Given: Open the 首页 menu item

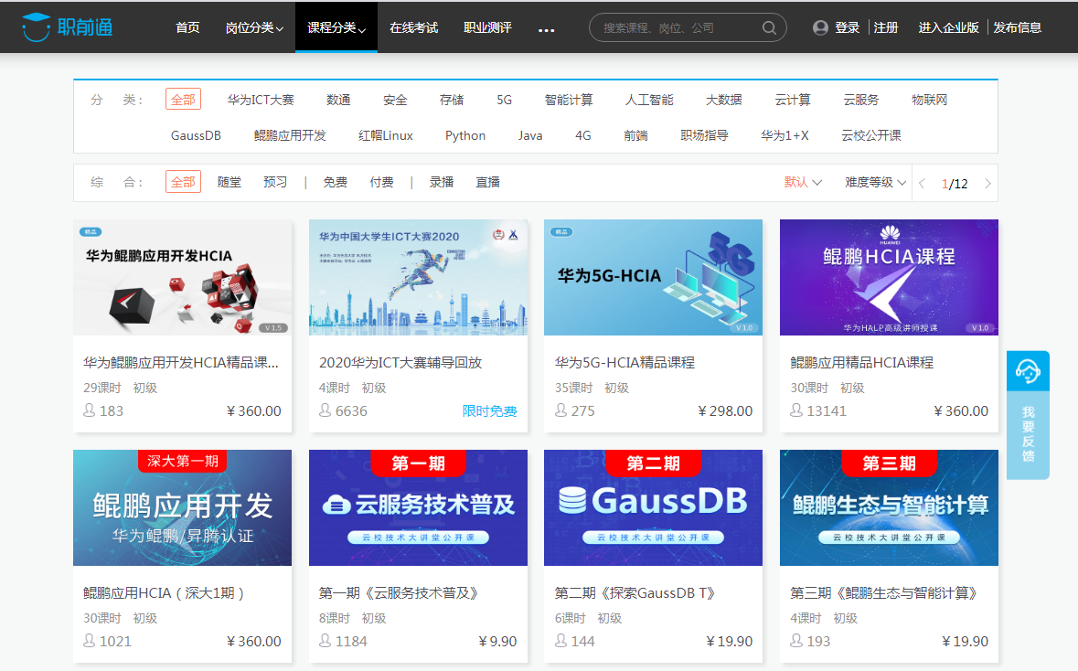Looking at the screenshot, I should [187, 27].
